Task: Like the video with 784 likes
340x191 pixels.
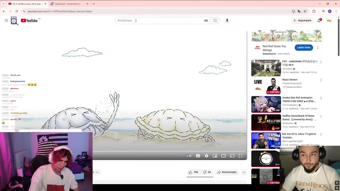Action: point(193,172)
